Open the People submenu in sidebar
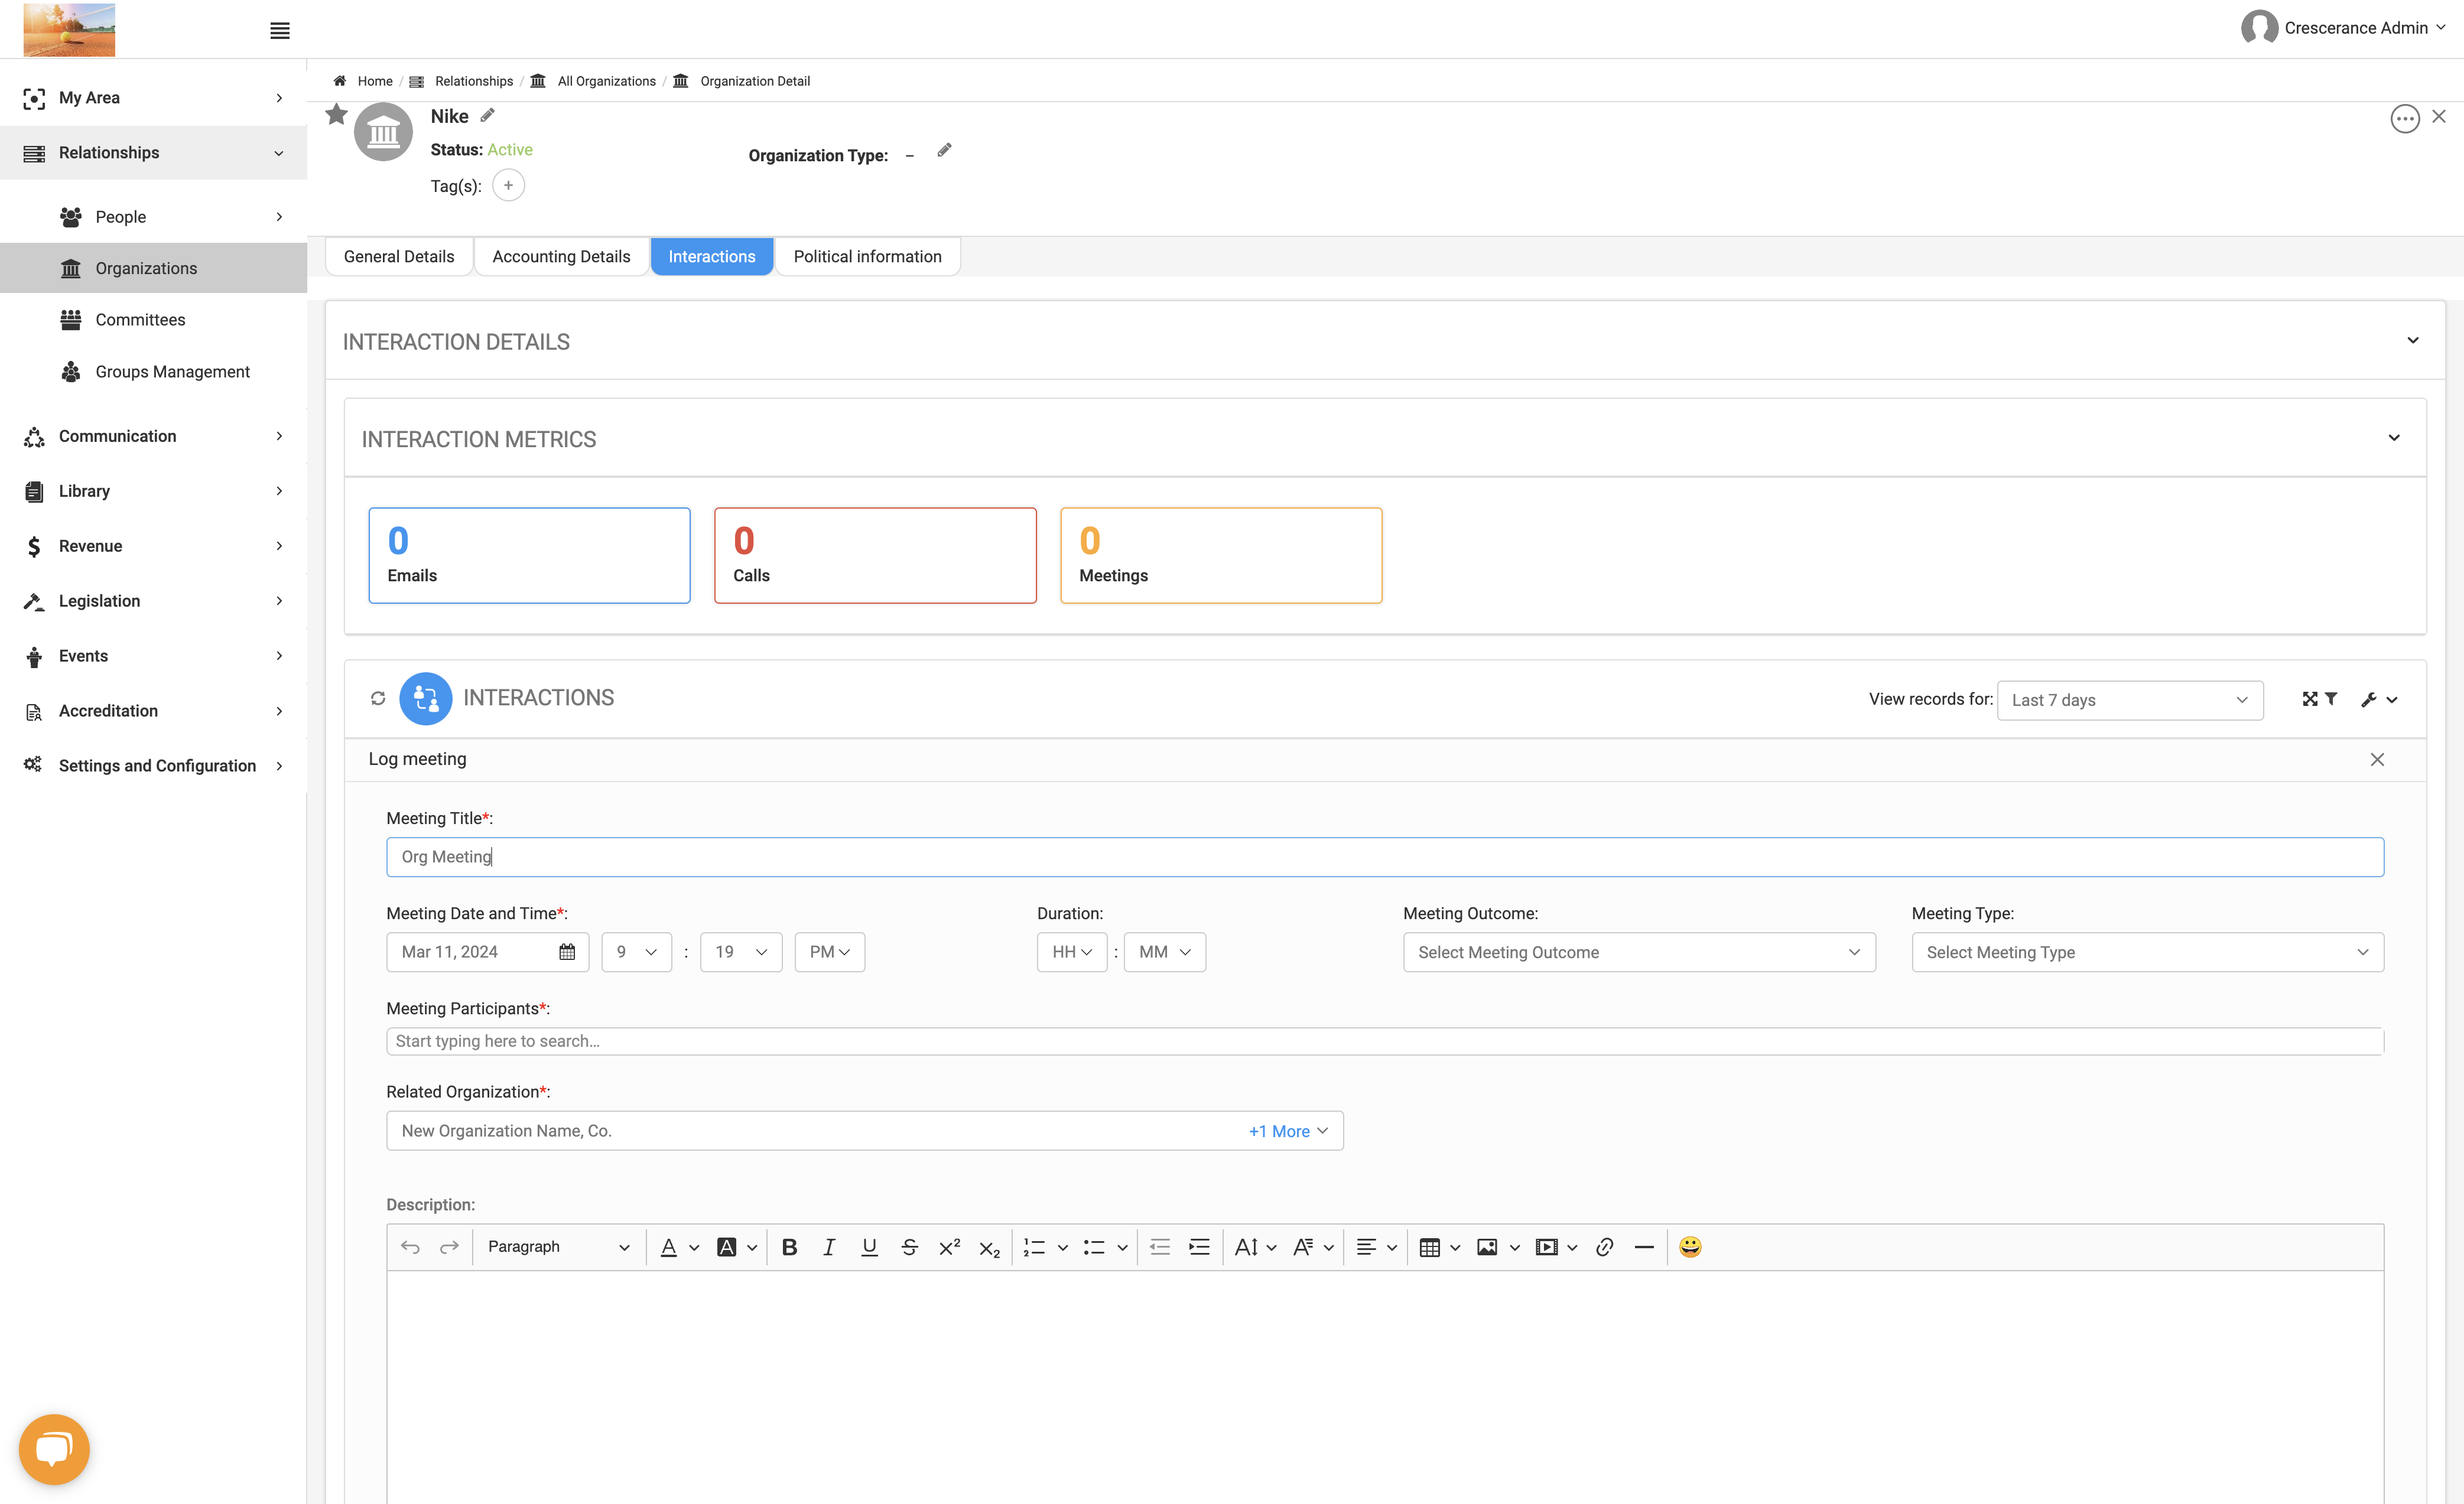This screenshot has height=1504, width=2464. click(x=154, y=217)
